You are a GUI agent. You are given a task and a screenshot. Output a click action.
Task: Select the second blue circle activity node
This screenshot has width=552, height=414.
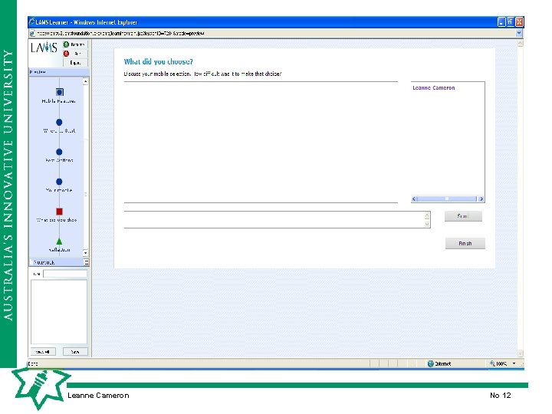[x=59, y=122]
